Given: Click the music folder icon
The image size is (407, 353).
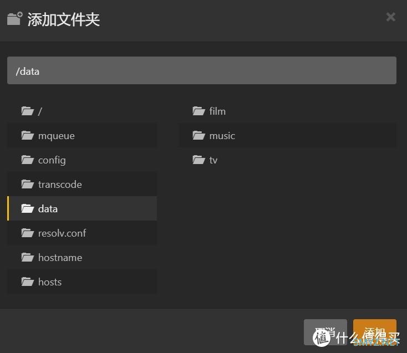Looking at the screenshot, I should pyautogui.click(x=199, y=136).
